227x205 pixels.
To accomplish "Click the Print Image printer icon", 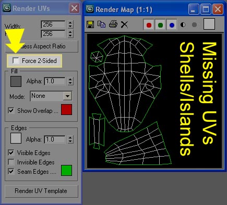I will click(113, 24).
